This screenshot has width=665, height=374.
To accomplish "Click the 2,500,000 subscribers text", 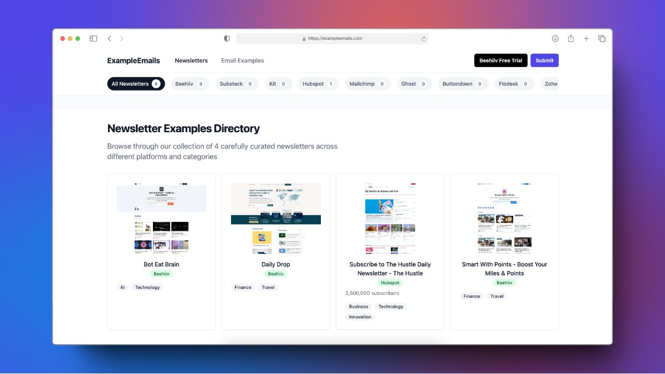I will tap(372, 293).
